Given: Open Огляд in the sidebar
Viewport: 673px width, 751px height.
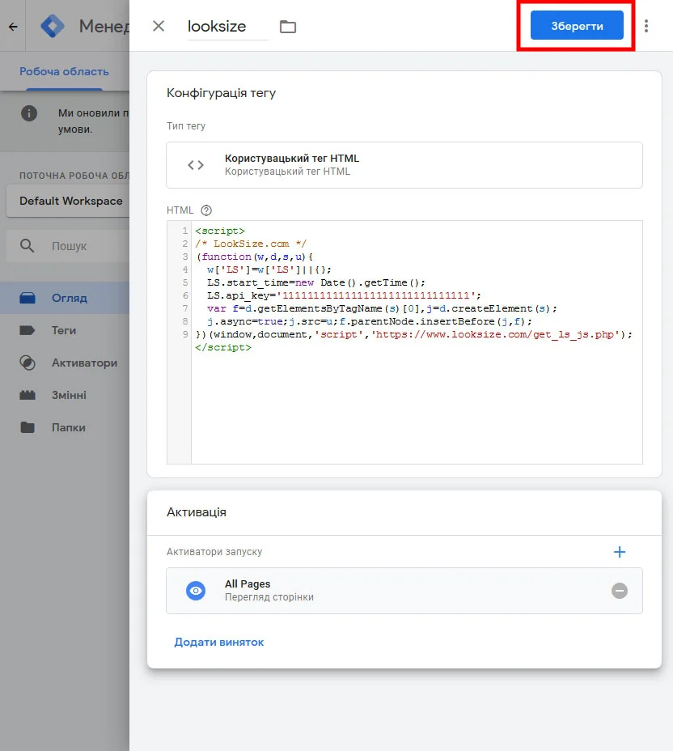Looking at the screenshot, I should coord(65,298).
